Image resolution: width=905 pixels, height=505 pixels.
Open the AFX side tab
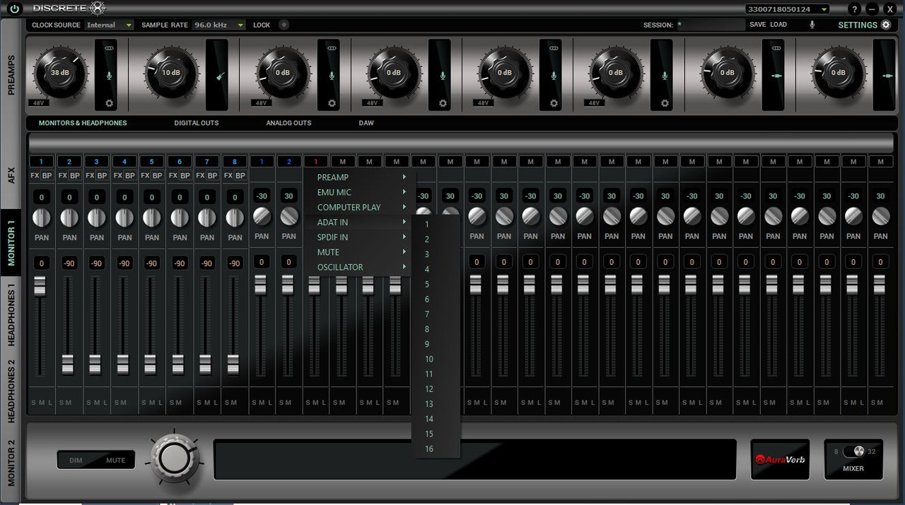click(x=11, y=175)
